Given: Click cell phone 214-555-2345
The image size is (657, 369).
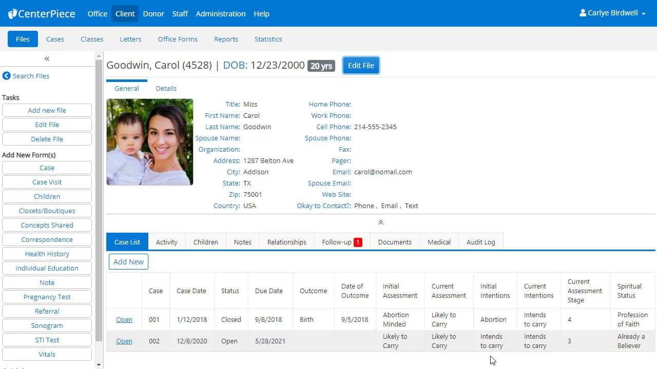Looking at the screenshot, I should 375,127.
